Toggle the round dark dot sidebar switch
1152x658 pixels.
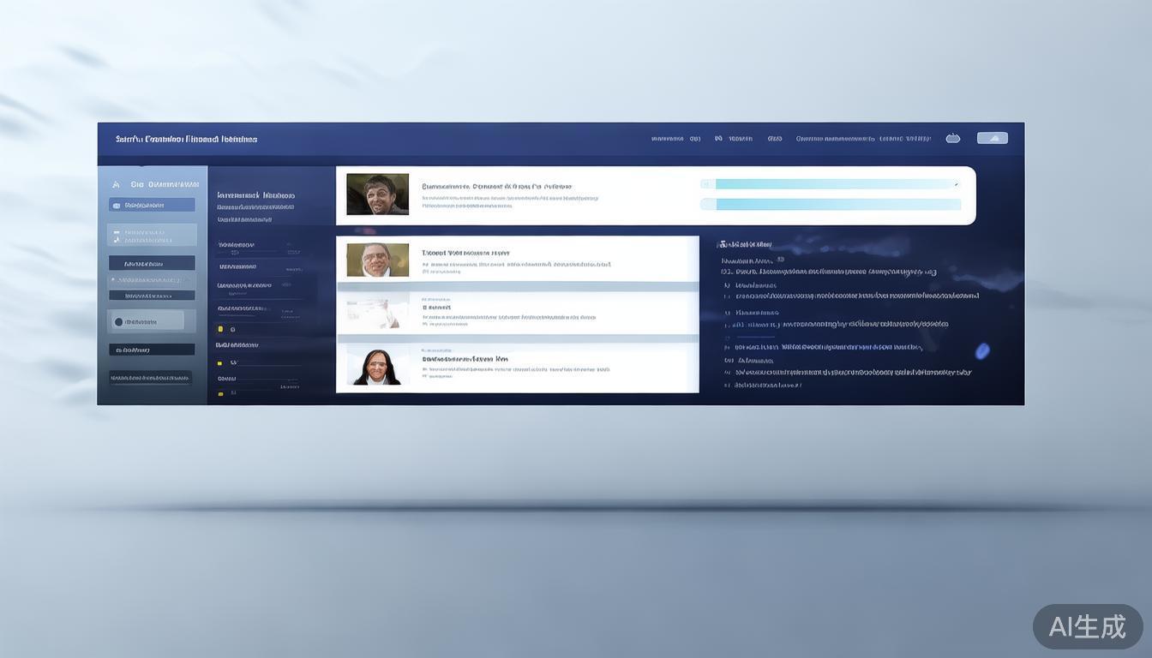click(118, 322)
